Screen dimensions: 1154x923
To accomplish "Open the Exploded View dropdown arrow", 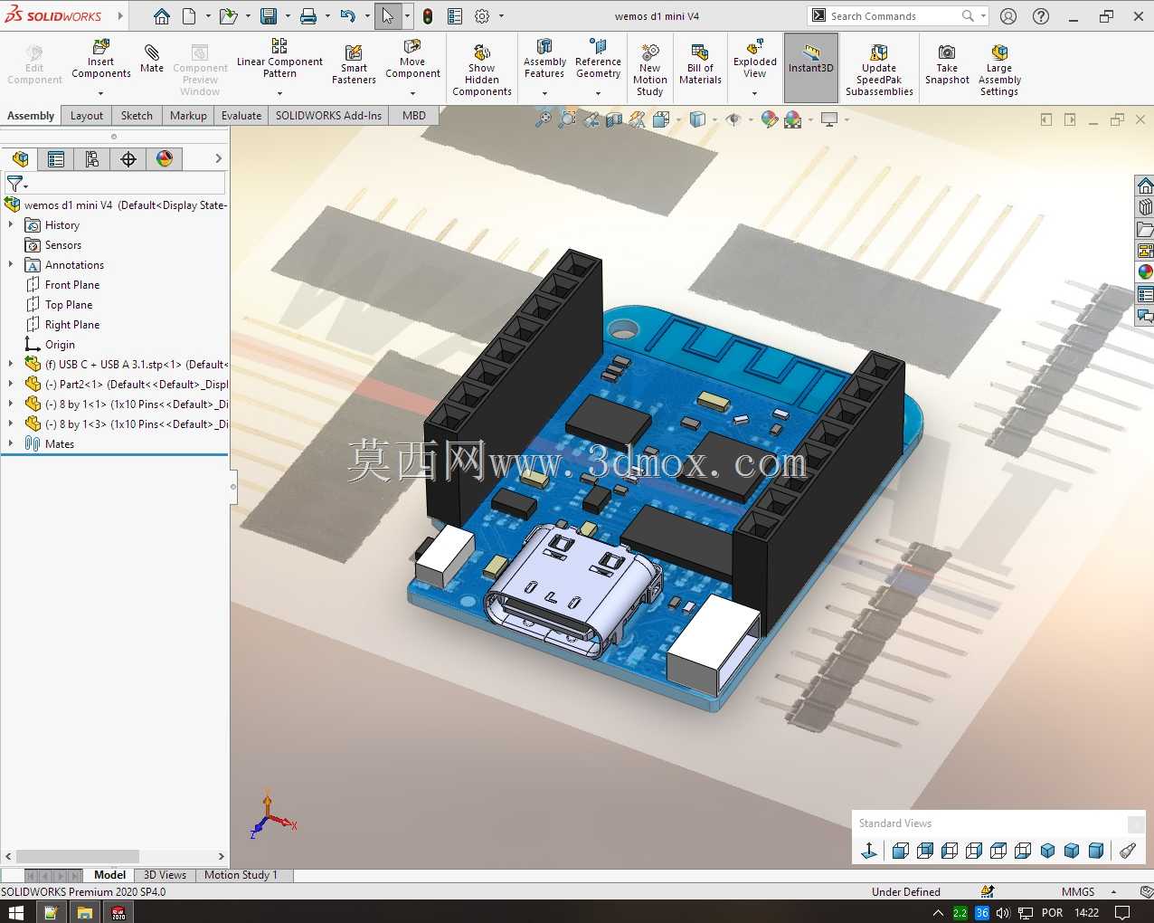I will click(x=754, y=93).
